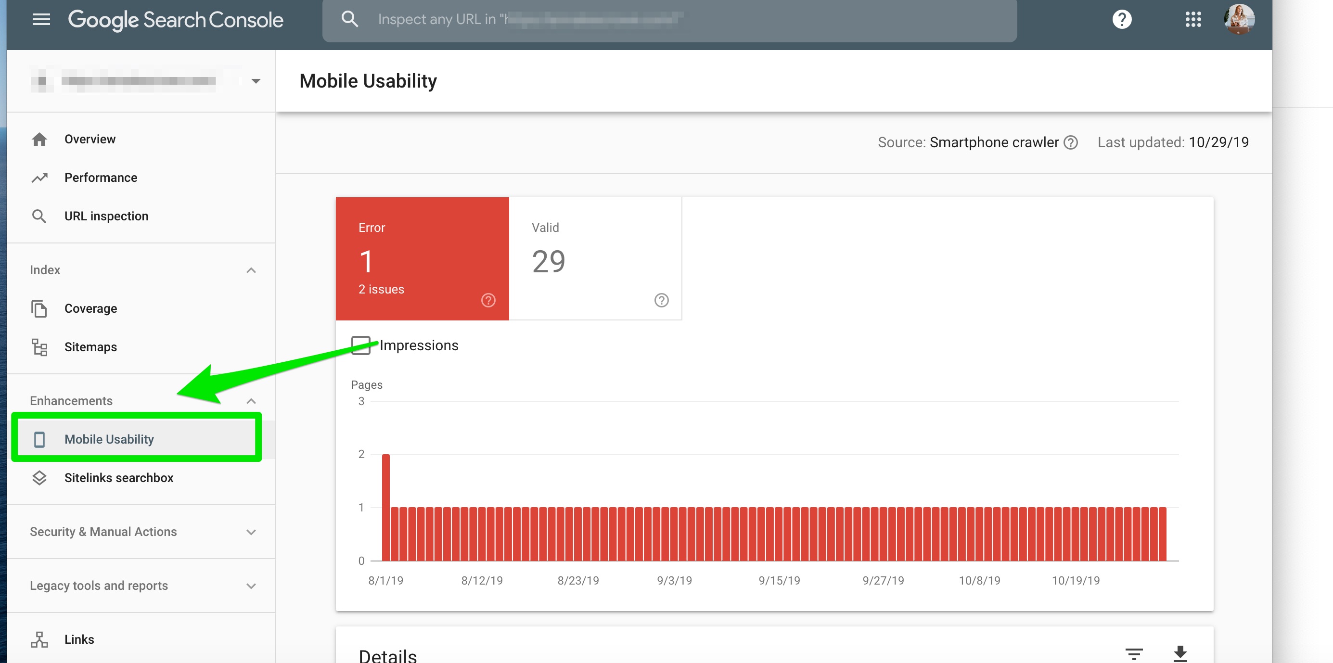Click the Sitemaps tree icon
1333x663 pixels.
(x=39, y=347)
